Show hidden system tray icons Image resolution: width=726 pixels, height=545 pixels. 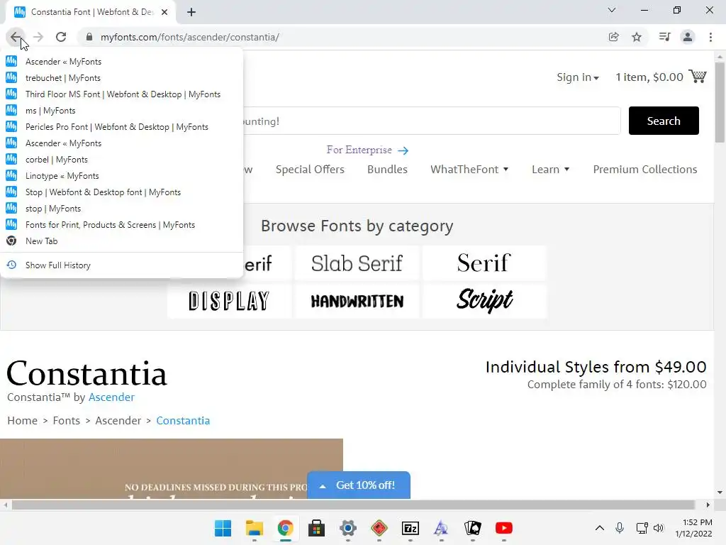point(600,528)
